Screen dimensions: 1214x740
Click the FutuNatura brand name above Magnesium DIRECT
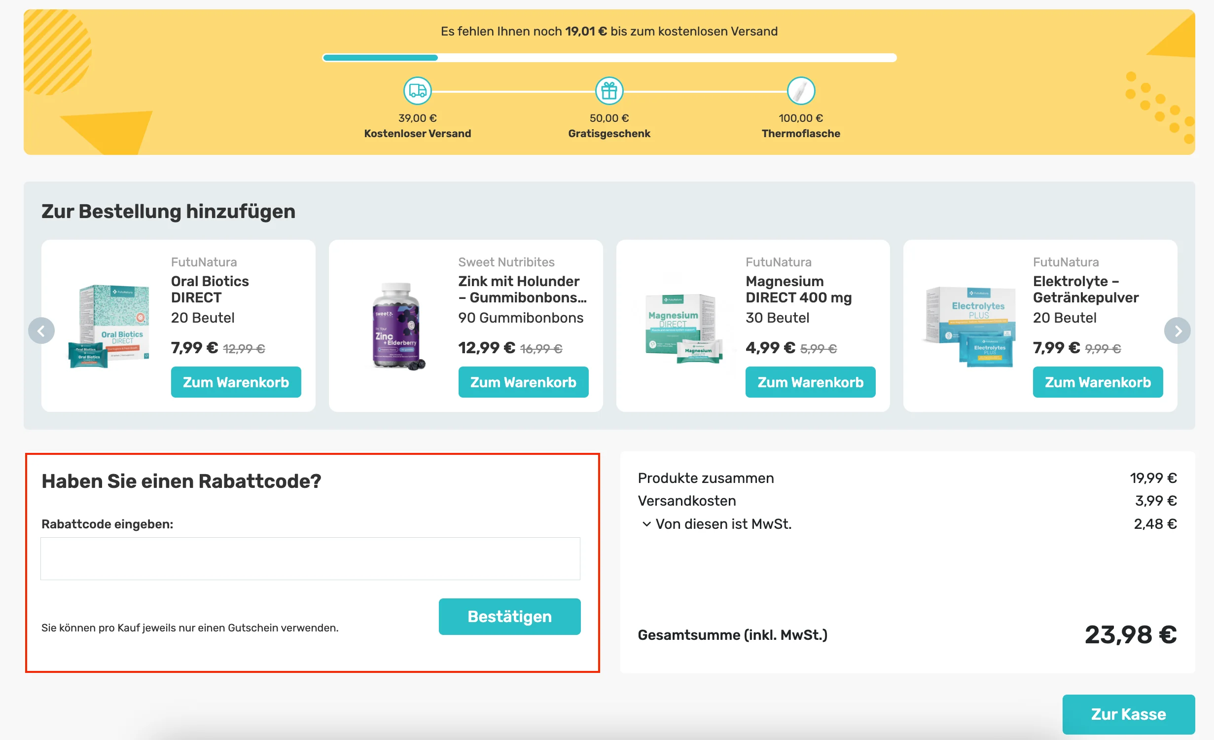pyautogui.click(x=778, y=262)
